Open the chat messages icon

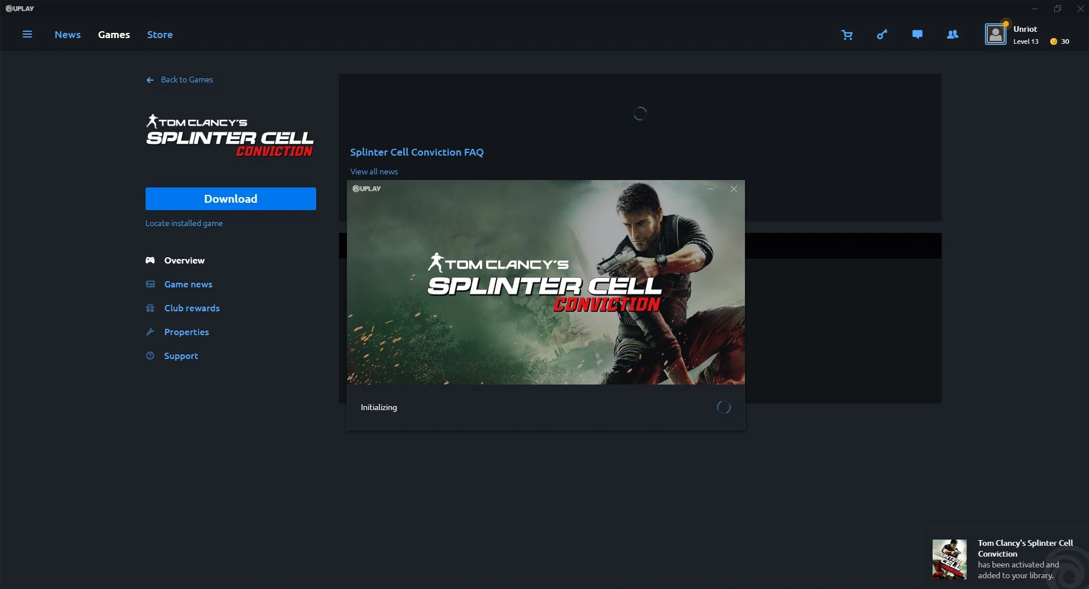[x=917, y=35]
